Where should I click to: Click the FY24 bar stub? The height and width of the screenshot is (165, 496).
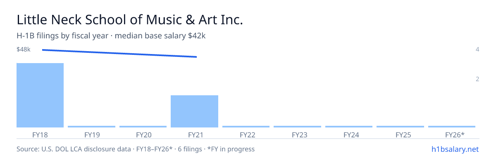click(x=349, y=127)
